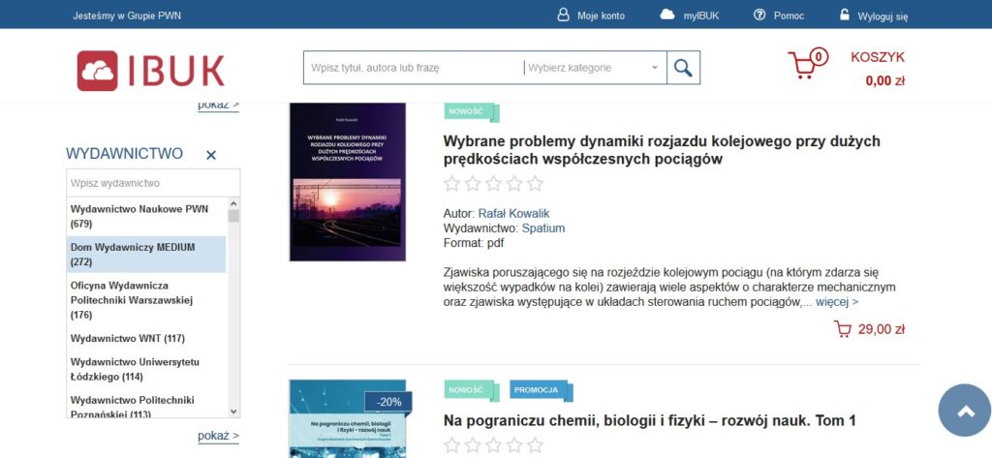Click Wyloguj się to log out
992x458 pixels.
883,16
